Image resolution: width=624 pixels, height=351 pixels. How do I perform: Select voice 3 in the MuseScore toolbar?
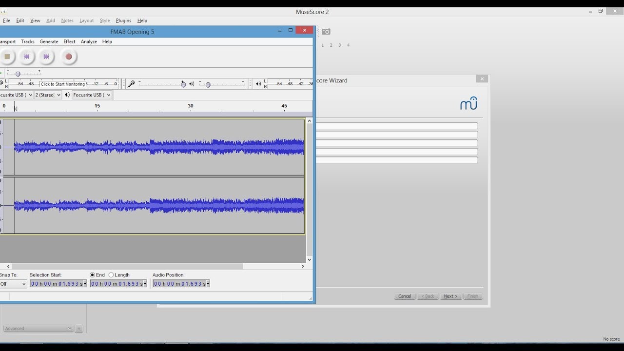click(340, 45)
